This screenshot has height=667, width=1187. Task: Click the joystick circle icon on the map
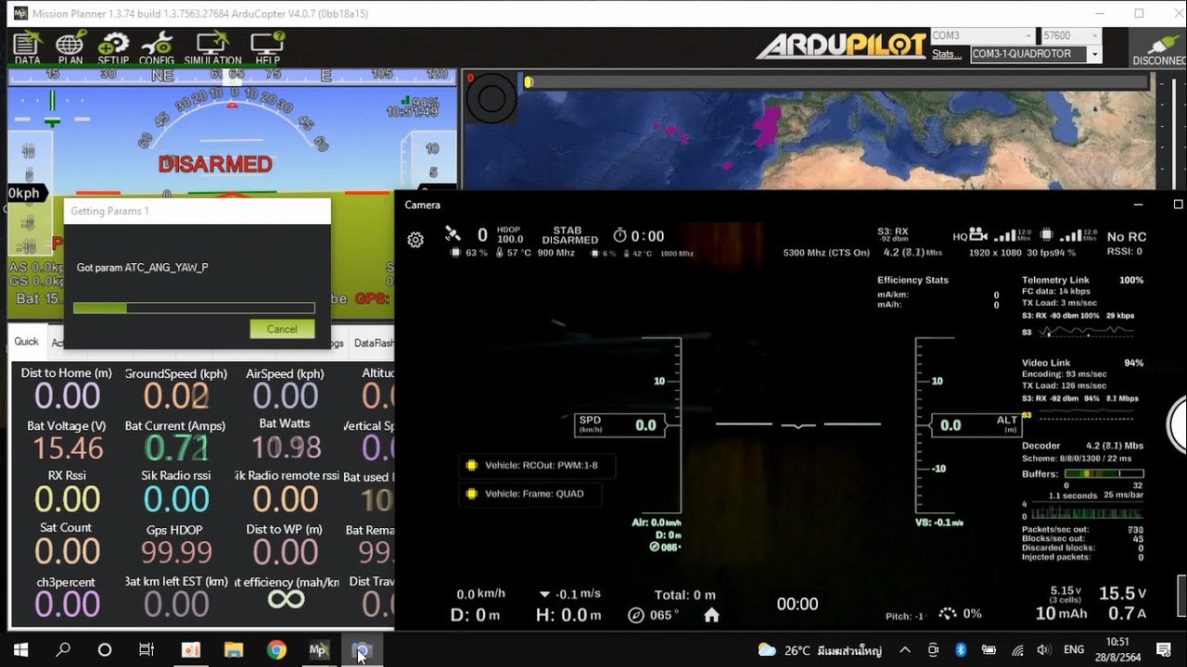491,98
